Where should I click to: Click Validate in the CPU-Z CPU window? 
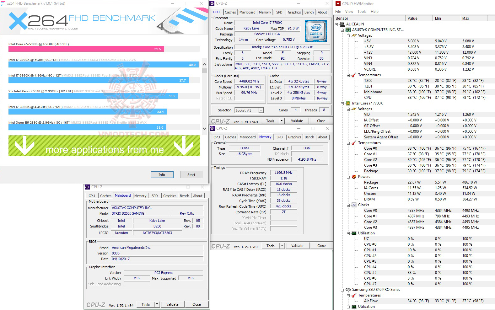pos(297,121)
